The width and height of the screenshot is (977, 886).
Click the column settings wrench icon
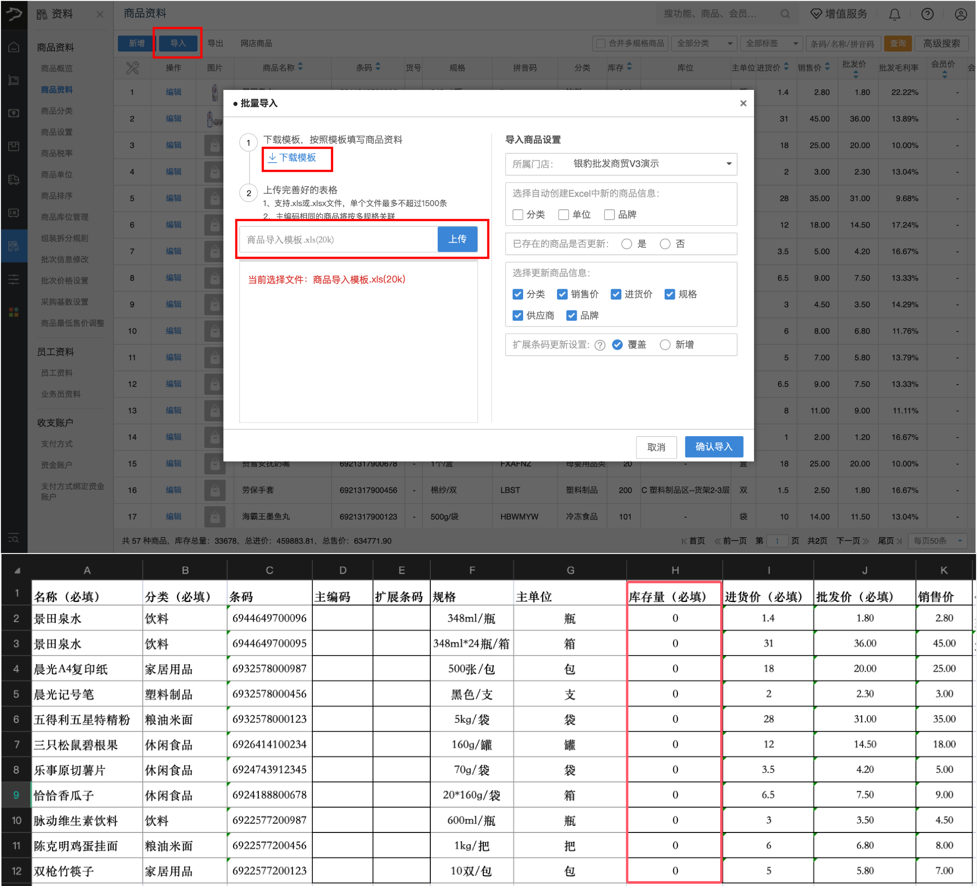tap(132, 68)
